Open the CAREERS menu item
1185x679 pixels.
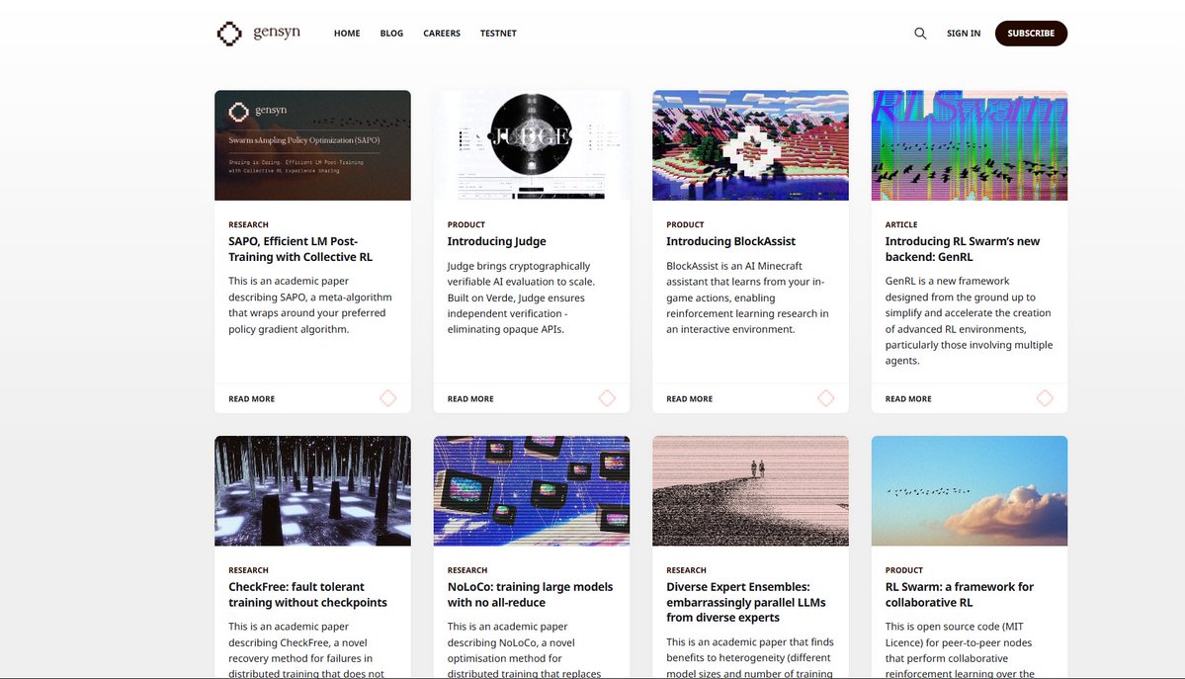pos(442,34)
